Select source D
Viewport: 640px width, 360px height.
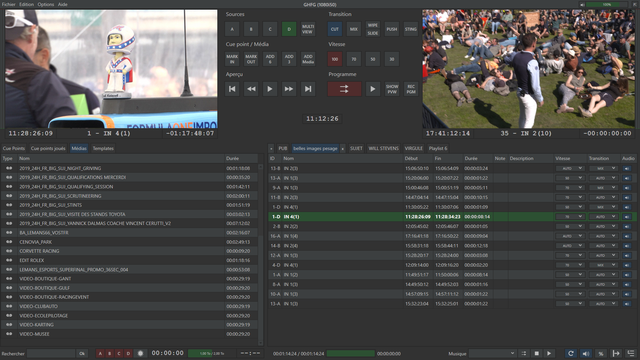289,29
